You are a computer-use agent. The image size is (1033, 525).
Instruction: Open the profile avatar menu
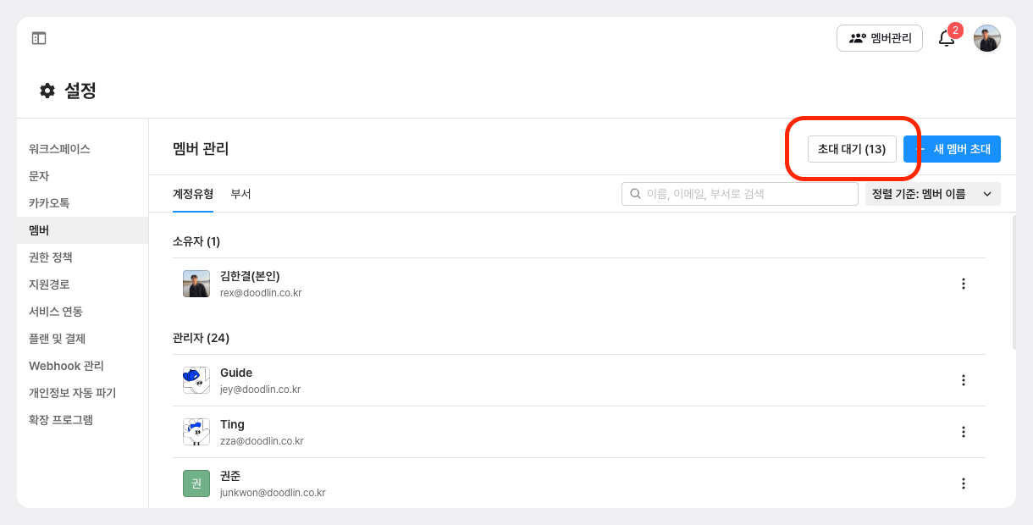point(987,38)
